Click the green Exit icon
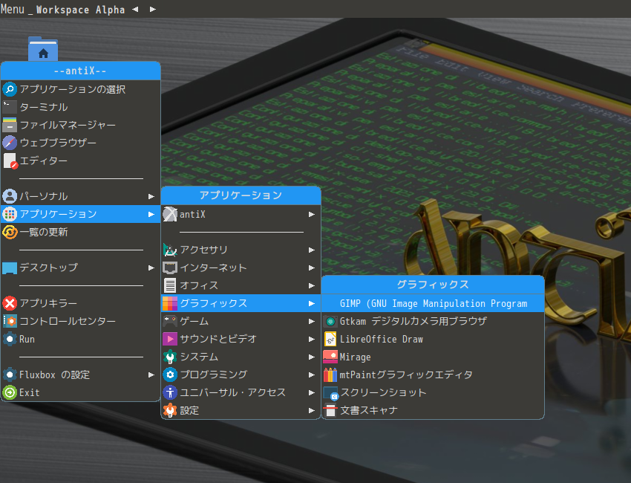The image size is (631, 483). [x=10, y=392]
